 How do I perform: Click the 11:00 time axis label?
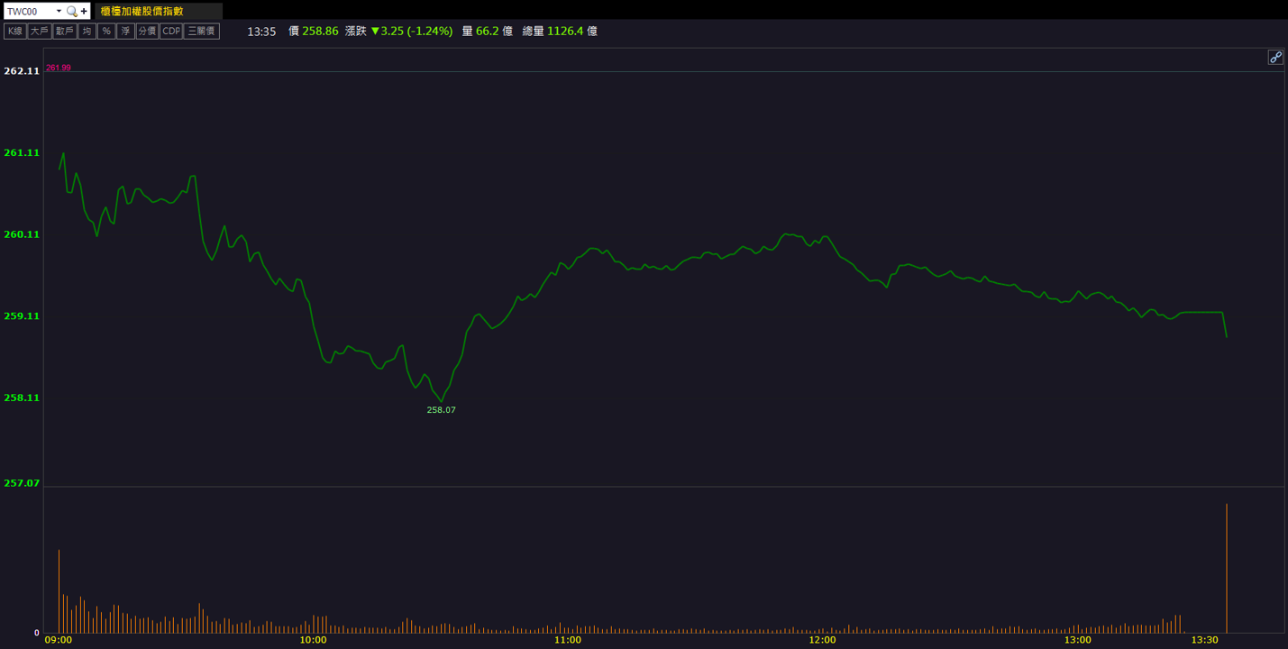568,640
